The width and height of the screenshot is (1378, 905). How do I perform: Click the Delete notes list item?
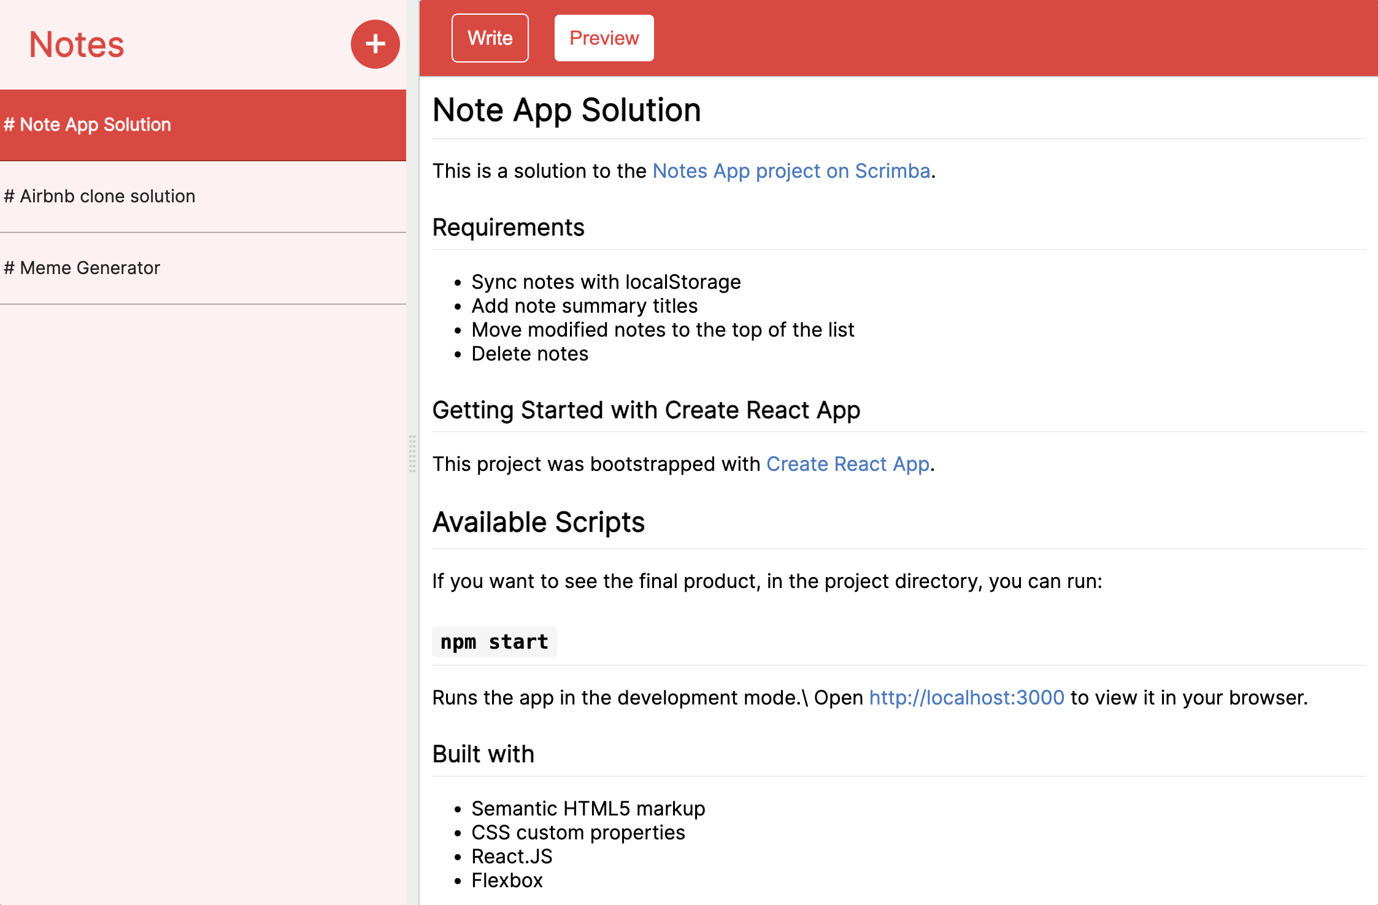pos(529,354)
